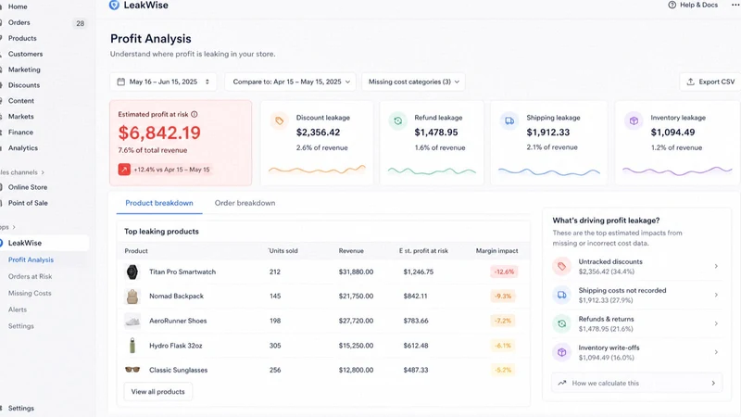Switch to Order breakdown tab

pyautogui.click(x=245, y=203)
